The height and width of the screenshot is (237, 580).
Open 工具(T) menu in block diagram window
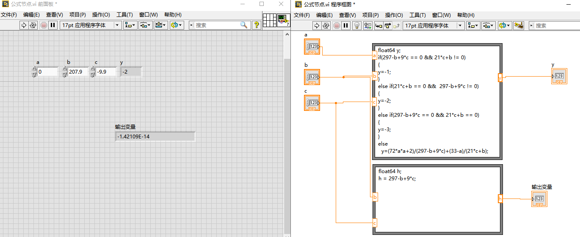coord(417,15)
